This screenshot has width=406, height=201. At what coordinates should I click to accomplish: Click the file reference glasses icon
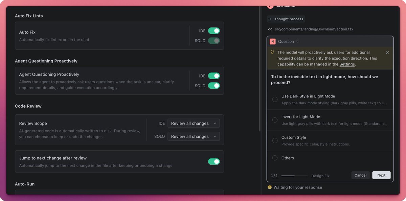(x=270, y=29)
